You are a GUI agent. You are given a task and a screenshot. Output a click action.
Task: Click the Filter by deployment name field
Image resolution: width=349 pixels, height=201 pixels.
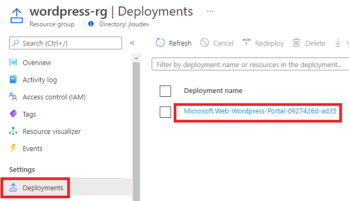pyautogui.click(x=250, y=64)
